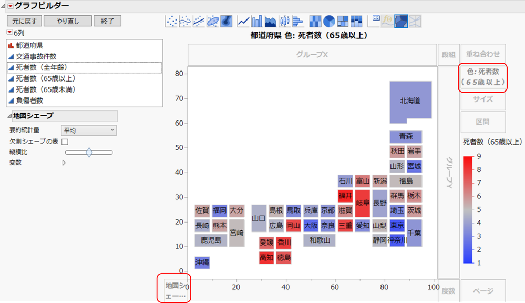
Task: Collapse the グラフビルダー outline triangle
Action: coord(3,6)
